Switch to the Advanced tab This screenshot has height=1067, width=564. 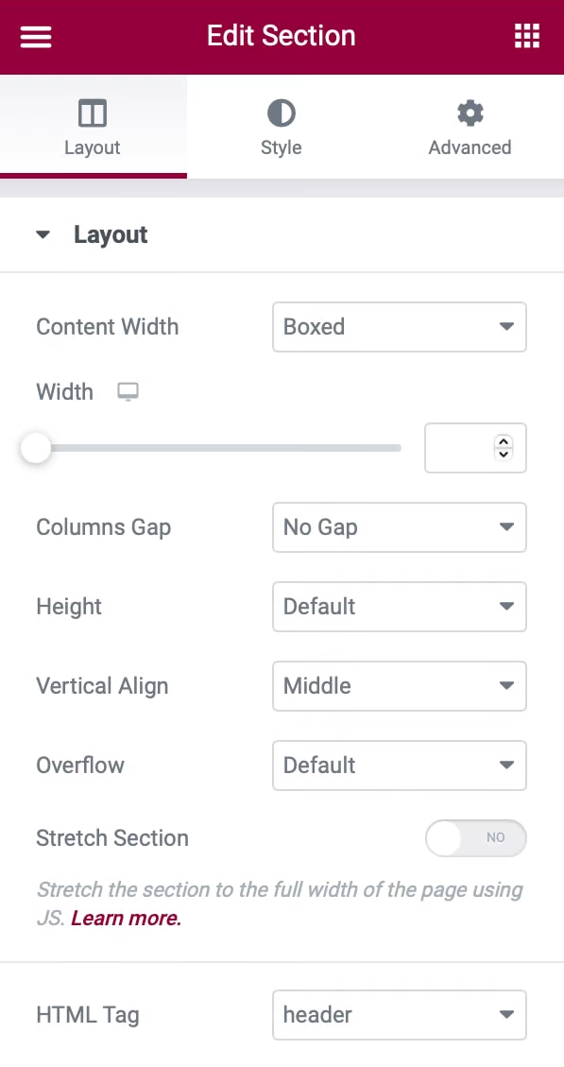[x=470, y=128]
